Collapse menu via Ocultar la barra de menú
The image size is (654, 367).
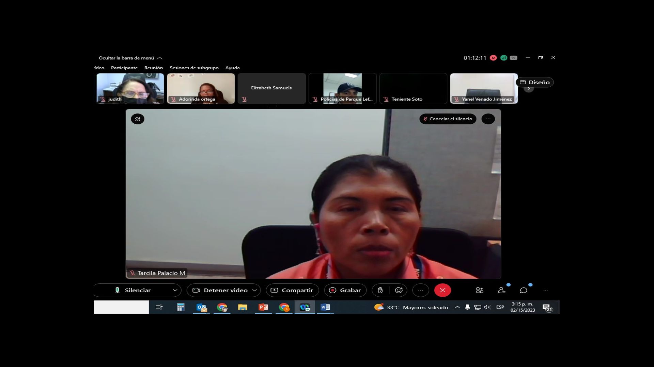pyautogui.click(x=130, y=58)
